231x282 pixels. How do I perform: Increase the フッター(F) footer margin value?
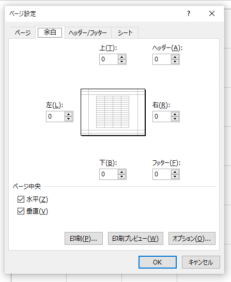(x=175, y=172)
